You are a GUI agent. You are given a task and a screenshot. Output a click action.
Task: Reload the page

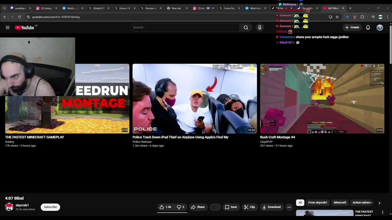[x=20, y=17]
